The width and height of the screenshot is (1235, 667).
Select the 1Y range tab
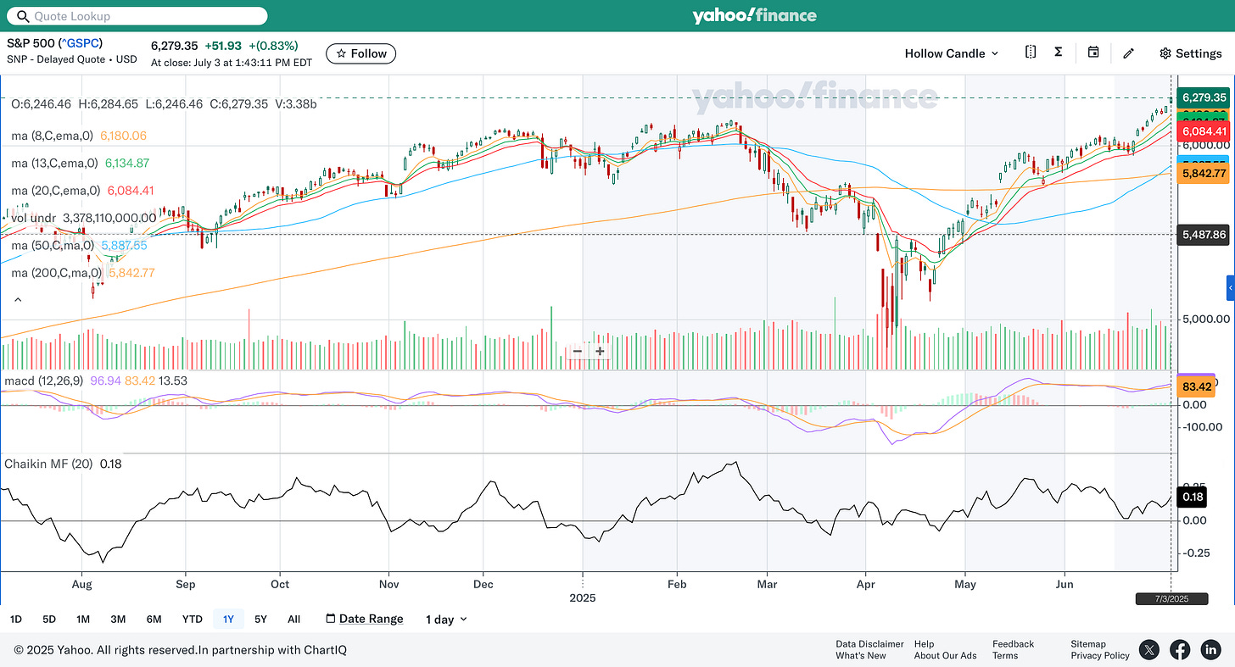click(228, 620)
